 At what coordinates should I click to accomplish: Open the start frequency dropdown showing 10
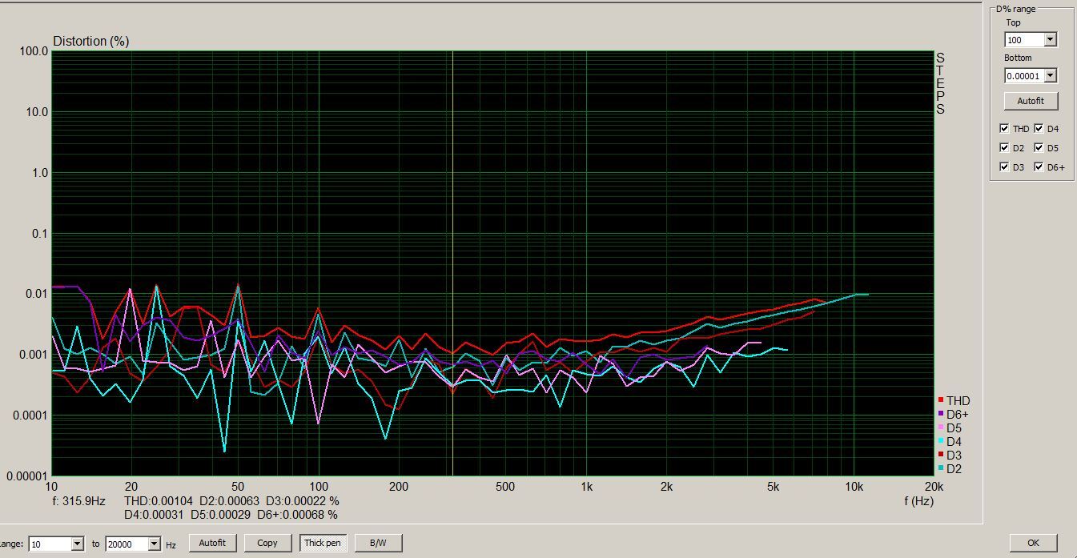tap(77, 544)
